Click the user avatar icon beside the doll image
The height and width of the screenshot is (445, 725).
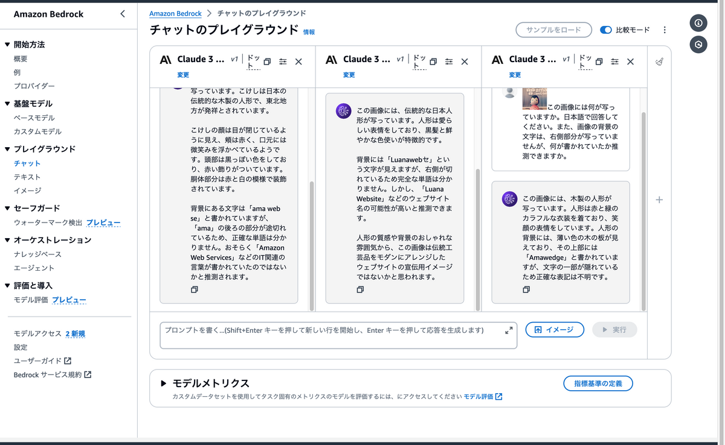click(510, 92)
